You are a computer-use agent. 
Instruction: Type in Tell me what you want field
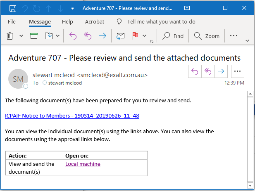(x=161, y=21)
